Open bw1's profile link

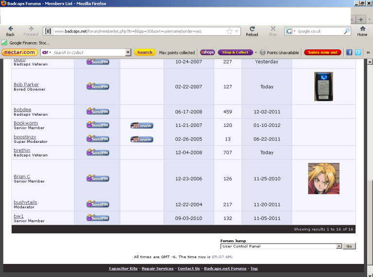coord(18,216)
